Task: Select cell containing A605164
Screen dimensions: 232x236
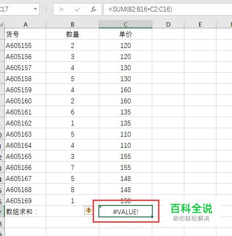Action: pos(25,145)
